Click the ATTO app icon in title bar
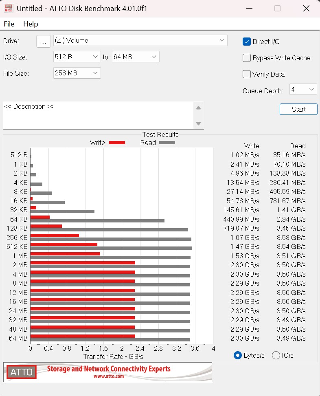The width and height of the screenshot is (320, 396). click(9, 9)
